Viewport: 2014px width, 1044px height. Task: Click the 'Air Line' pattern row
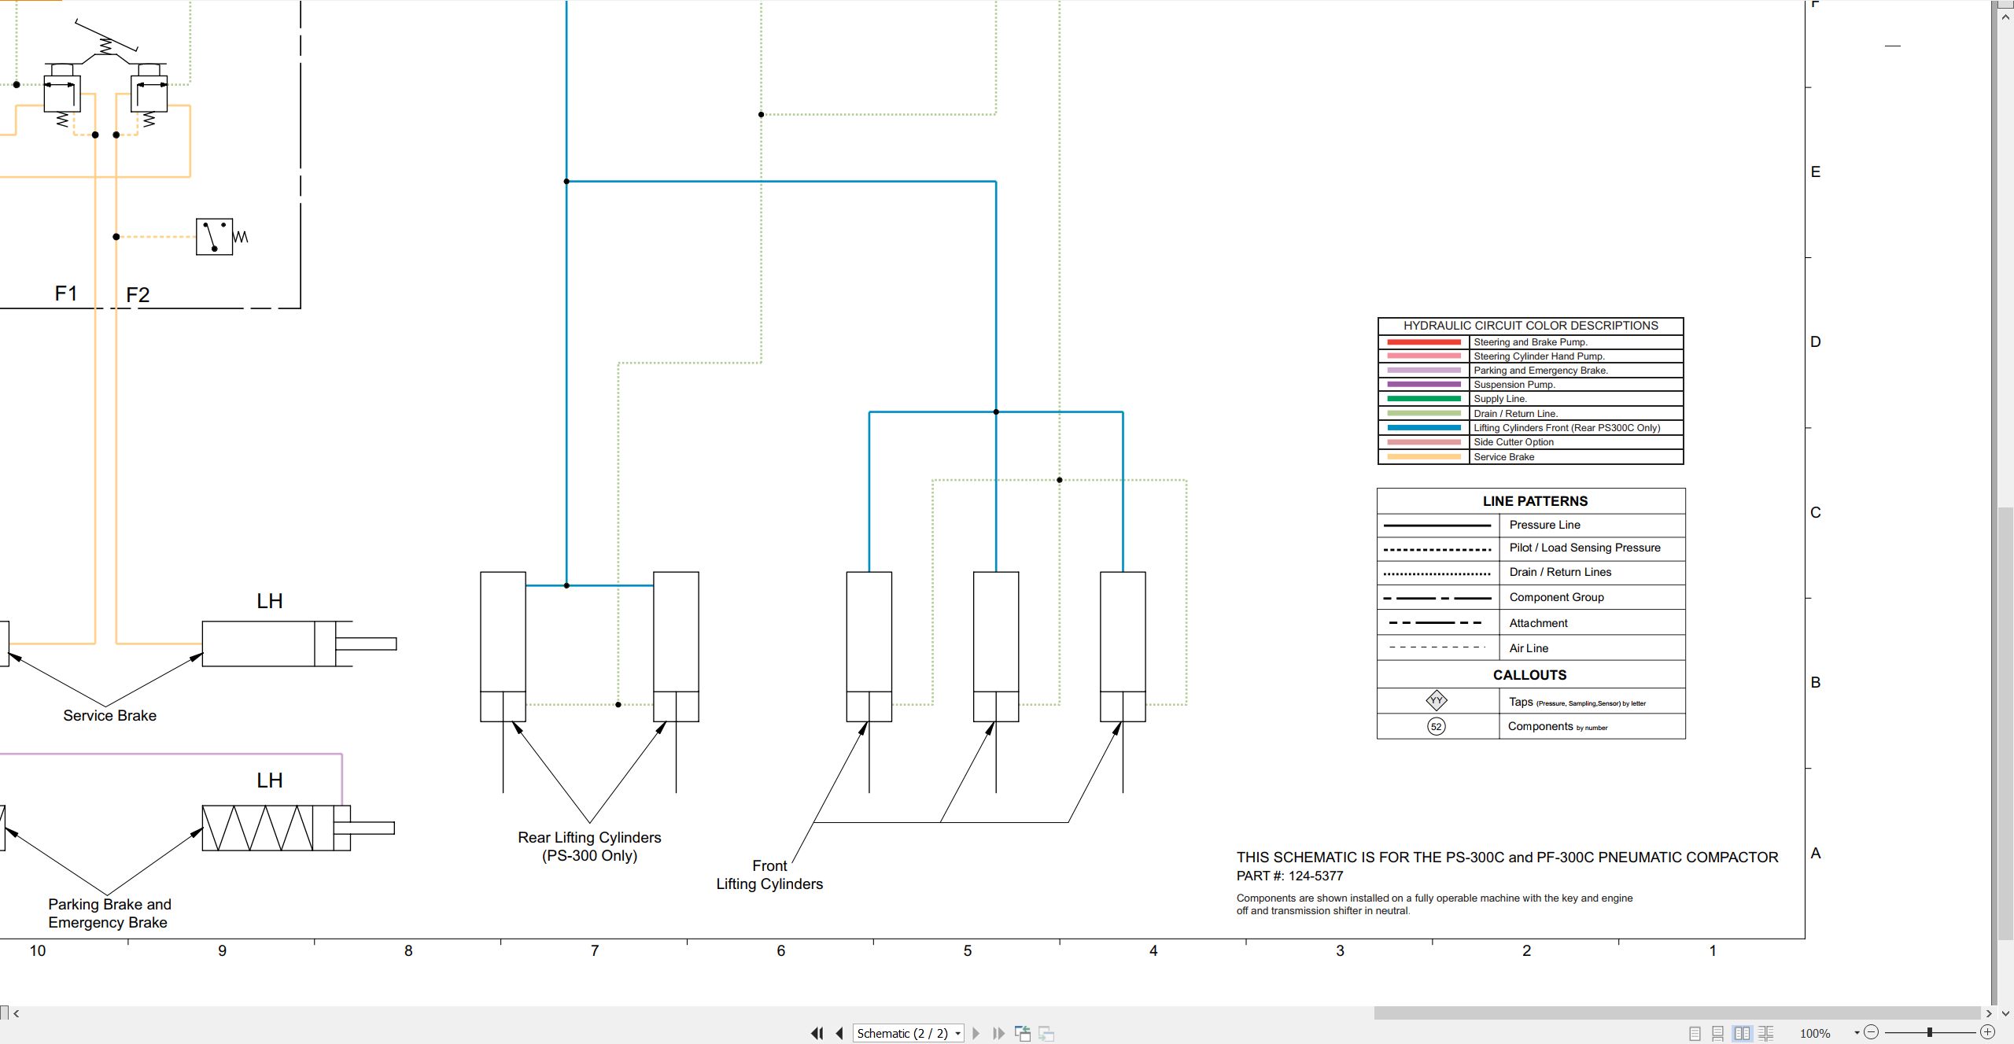1531,648
